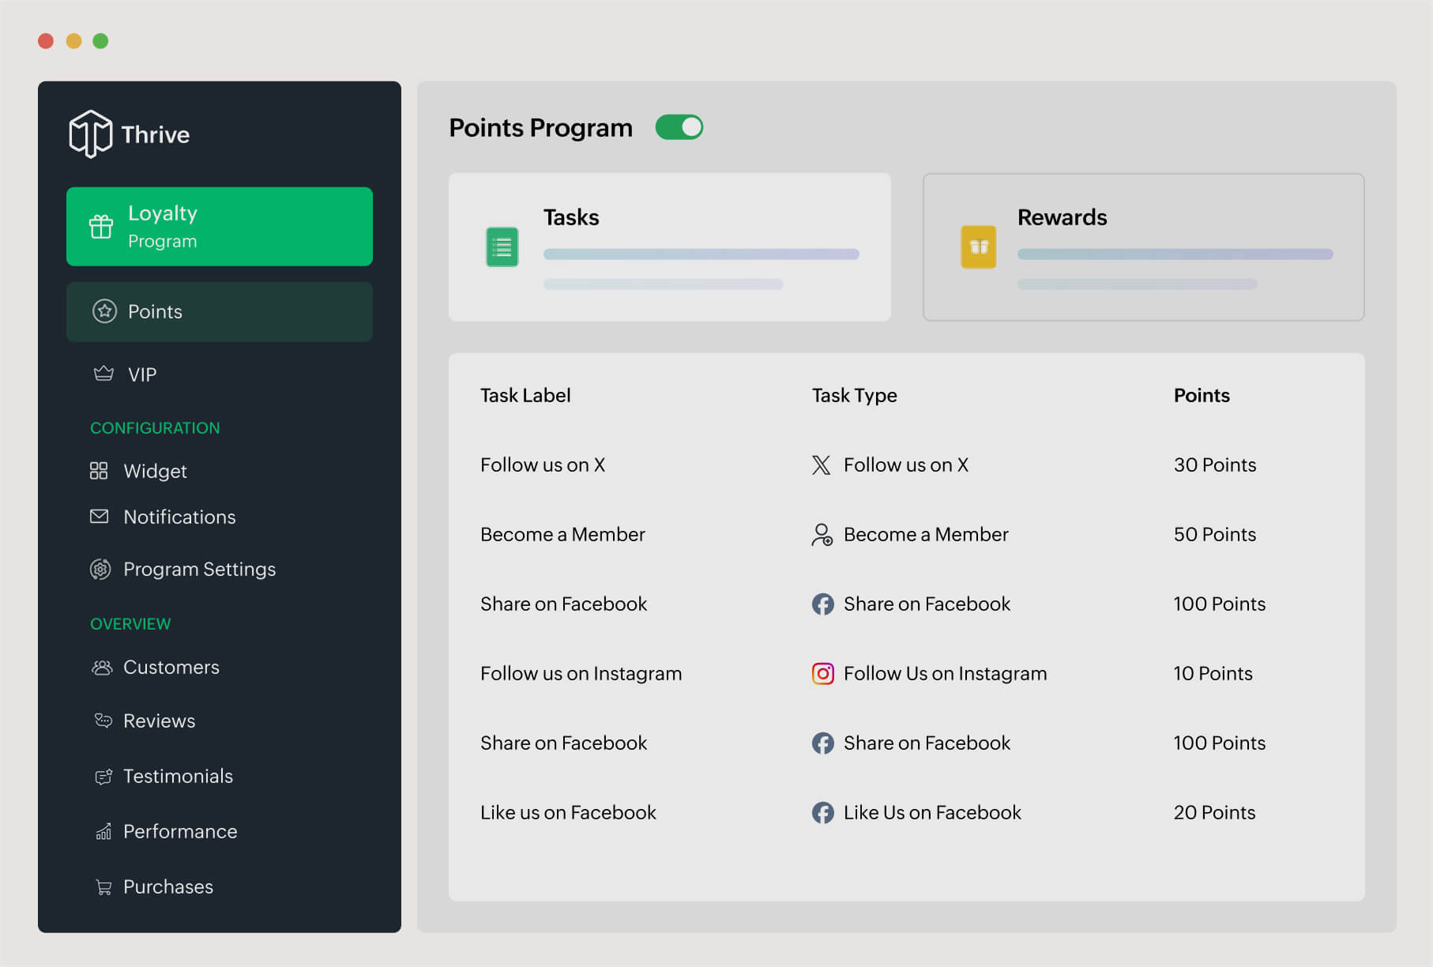Open the Customers overview

click(171, 667)
